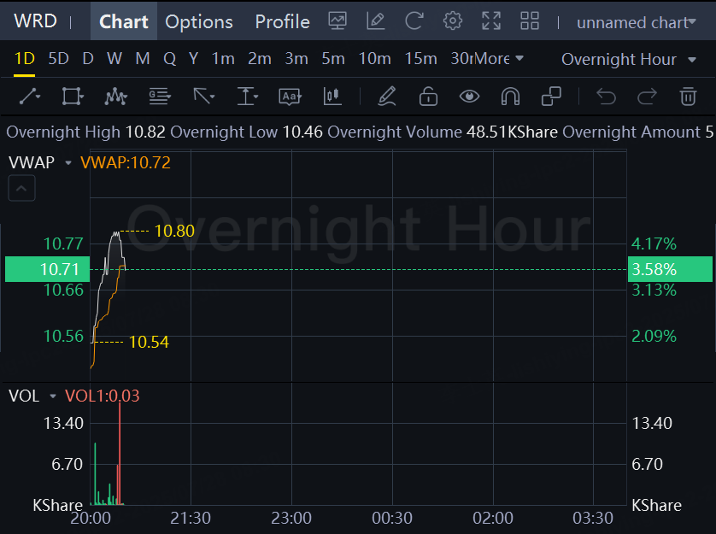Viewport: 716px width, 534px height.
Task: Select the rectangle shape tool
Action: (x=73, y=97)
